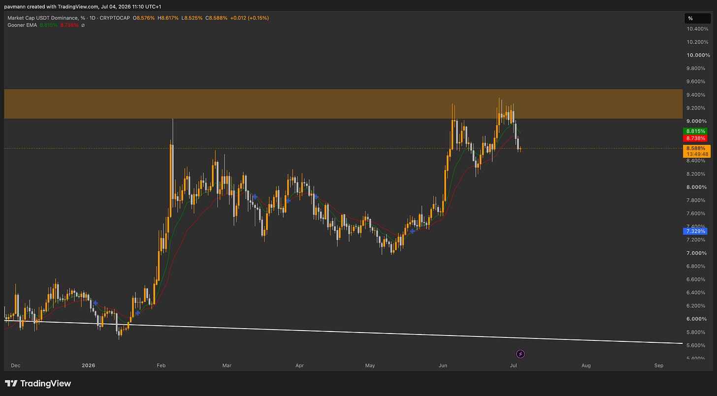Viewport: 717px width, 396px height.
Task: Click the '10.200%' price axis tick
Action: pyautogui.click(x=698, y=42)
